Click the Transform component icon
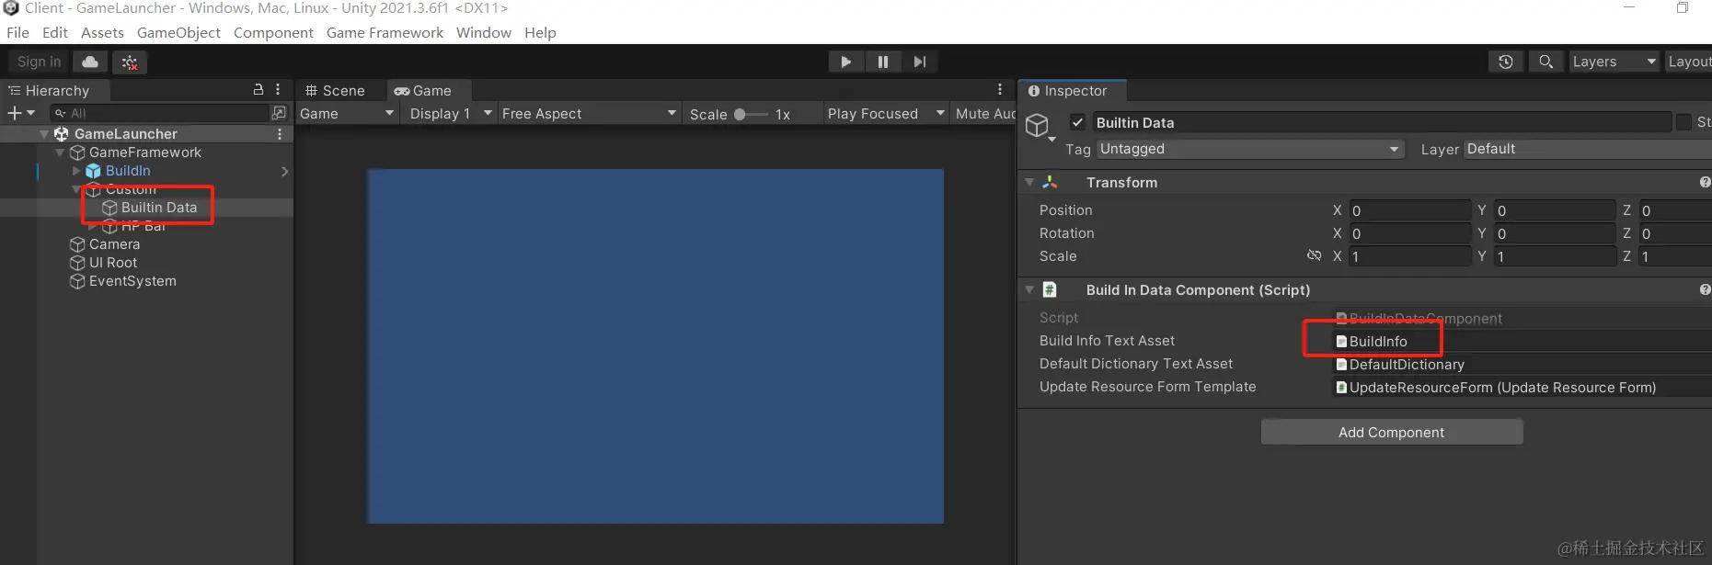 (x=1050, y=182)
